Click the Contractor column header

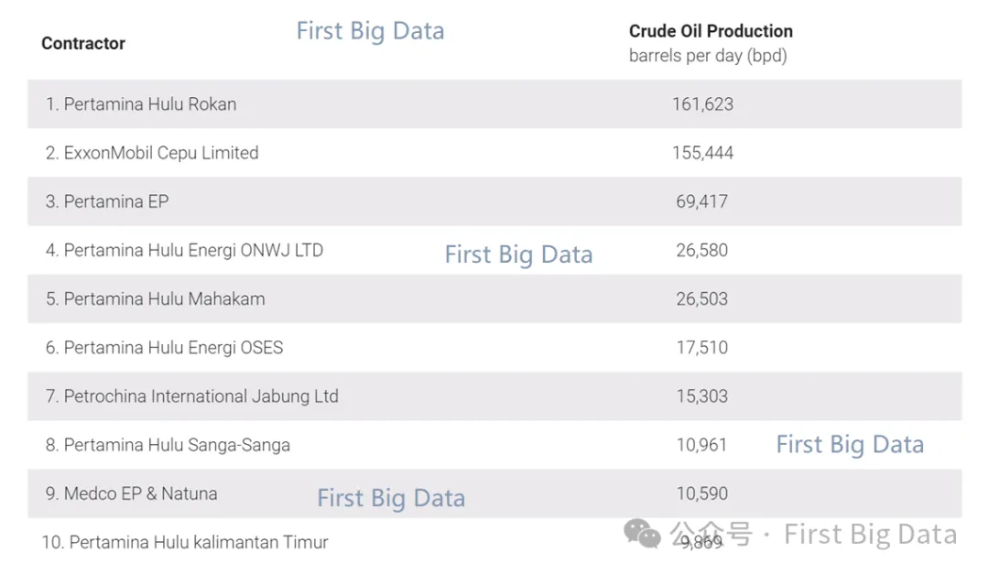(83, 43)
